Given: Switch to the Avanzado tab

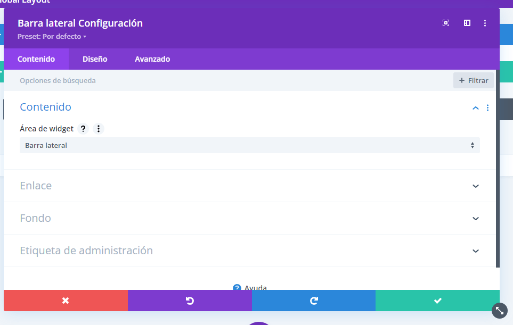Looking at the screenshot, I should tap(152, 59).
